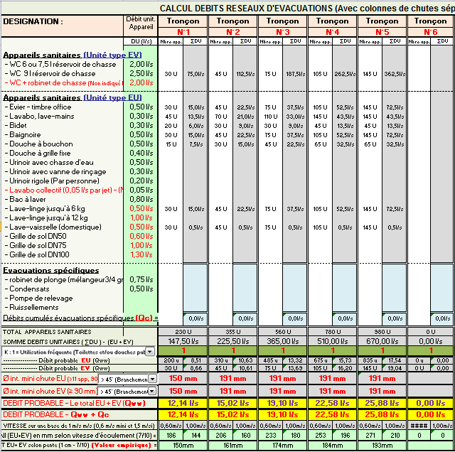The height and width of the screenshot is (452, 455).
Task: Select the 780 U total appareils sanitaires cell
Action: 332,332
